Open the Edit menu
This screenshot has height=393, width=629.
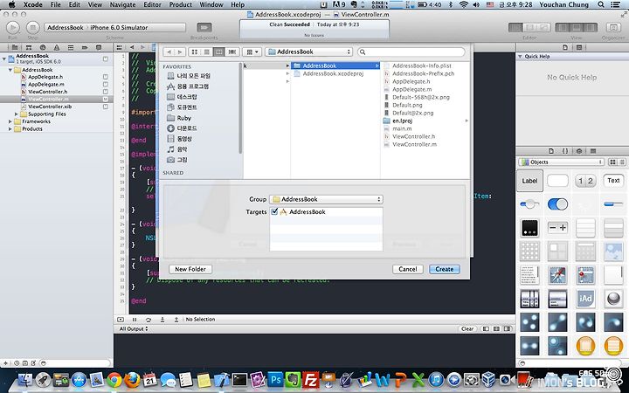(x=74, y=4)
